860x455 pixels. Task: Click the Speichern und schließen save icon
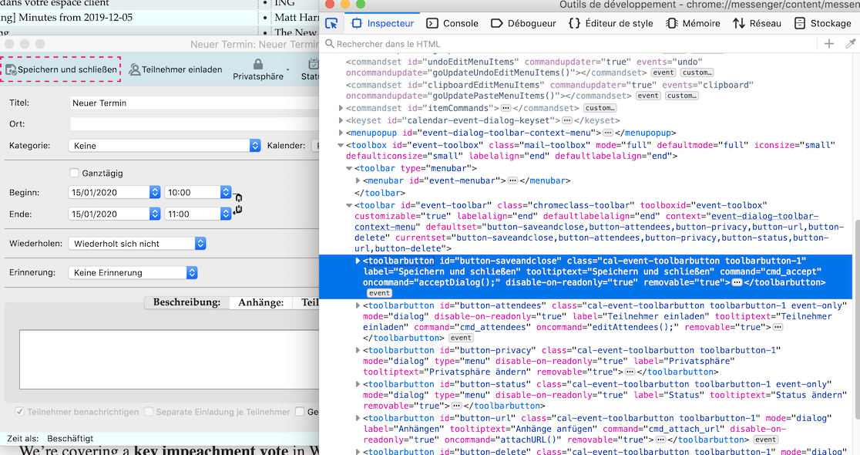[x=12, y=70]
